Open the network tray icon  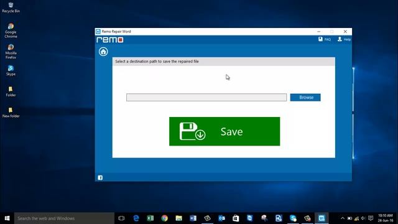[x=356, y=218]
